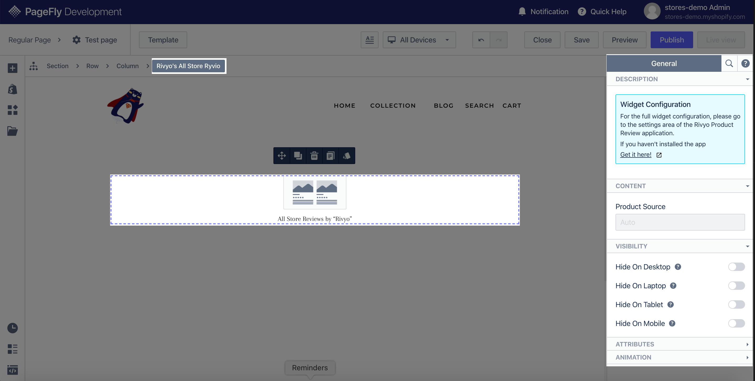
Task: Click the Live view button
Action: [x=721, y=40]
